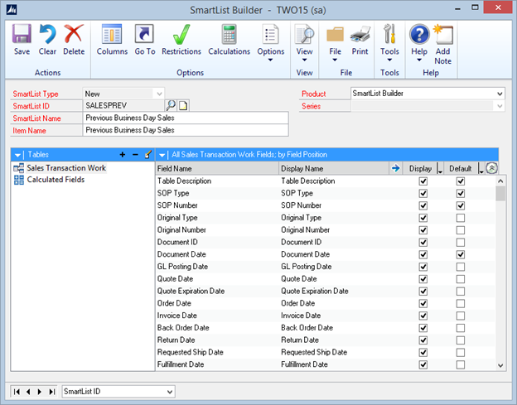Click the File folder icon

(x=335, y=34)
